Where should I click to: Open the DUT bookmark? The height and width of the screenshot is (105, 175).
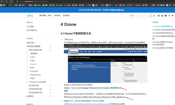pos(88,5)
